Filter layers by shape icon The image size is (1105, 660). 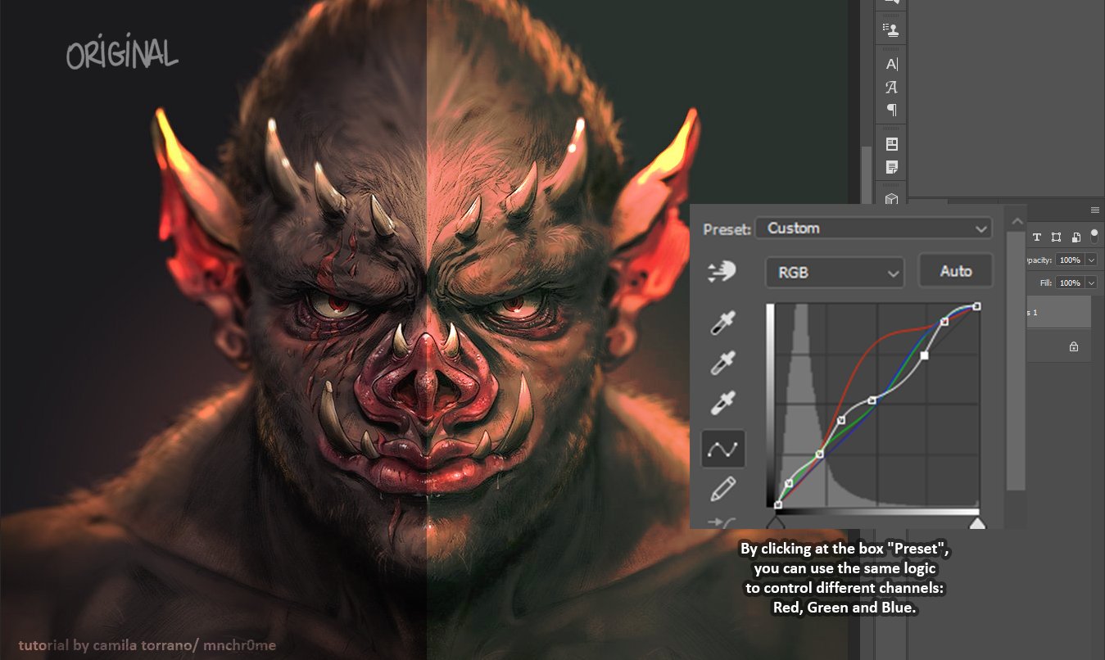point(1056,237)
